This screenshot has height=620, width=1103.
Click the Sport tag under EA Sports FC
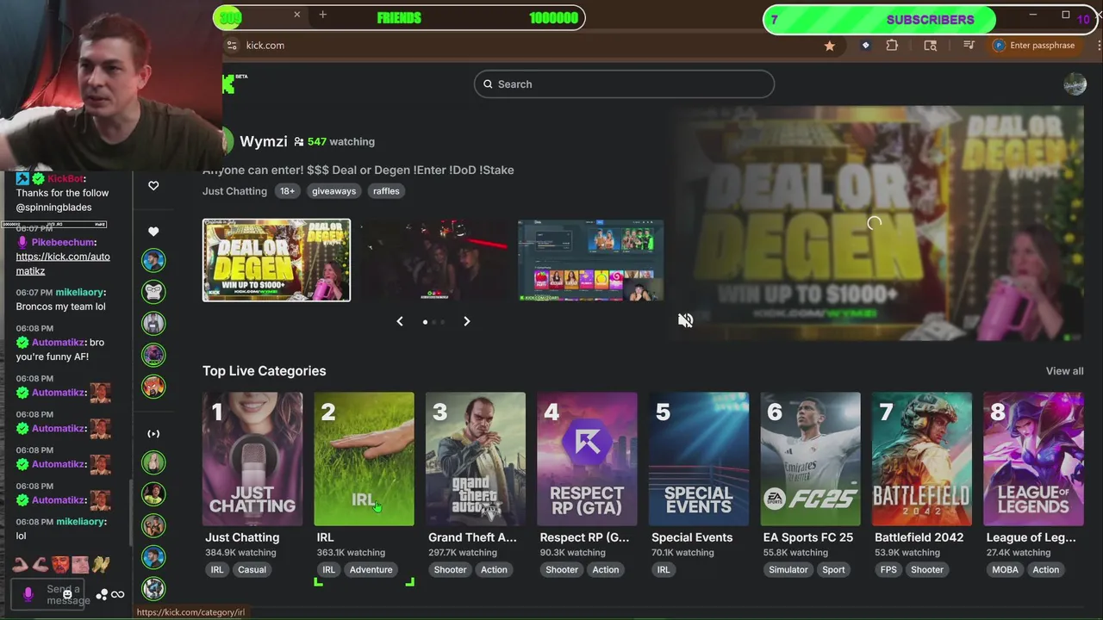pyautogui.click(x=833, y=569)
